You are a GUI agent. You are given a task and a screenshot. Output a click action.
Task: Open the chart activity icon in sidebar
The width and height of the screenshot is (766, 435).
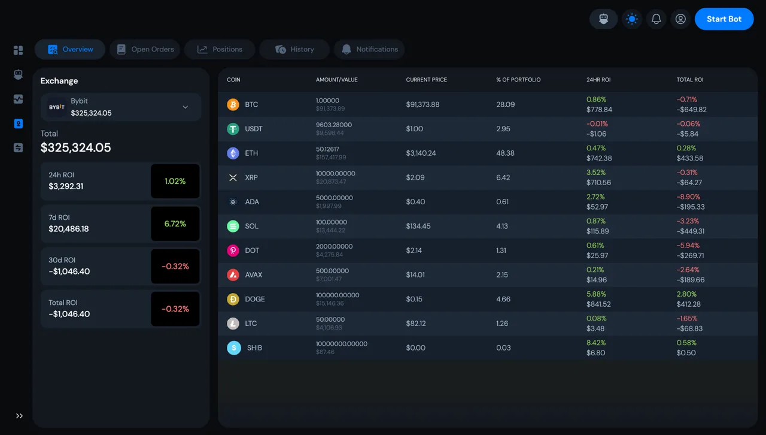click(x=18, y=99)
